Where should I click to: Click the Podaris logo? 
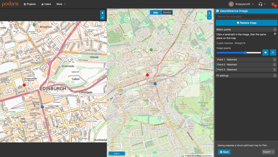(10, 4)
